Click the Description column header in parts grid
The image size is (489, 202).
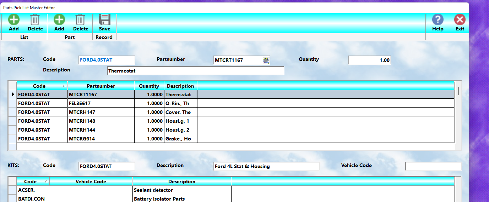click(x=180, y=86)
